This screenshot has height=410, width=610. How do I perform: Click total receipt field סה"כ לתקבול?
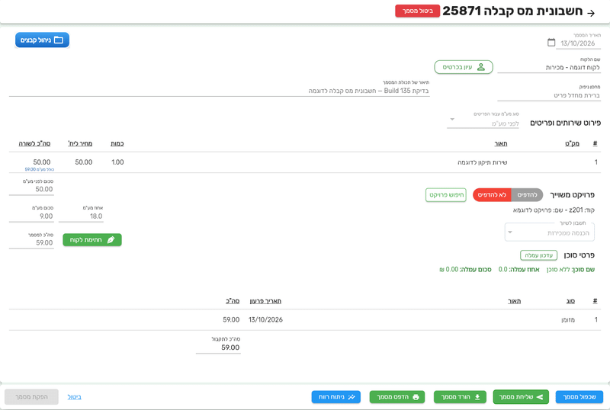tap(218, 348)
